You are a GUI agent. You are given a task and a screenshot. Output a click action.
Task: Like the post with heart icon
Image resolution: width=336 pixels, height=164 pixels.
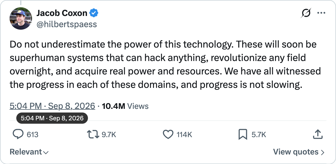click(168, 135)
